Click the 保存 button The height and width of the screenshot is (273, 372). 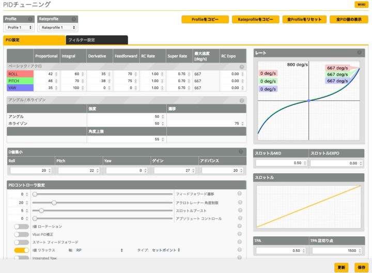361,267
